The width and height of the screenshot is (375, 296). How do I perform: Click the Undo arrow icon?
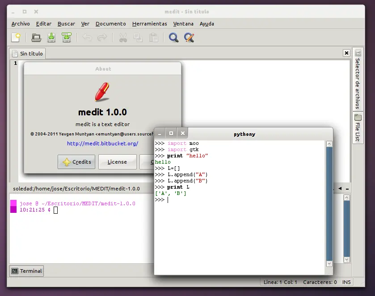[x=87, y=38]
